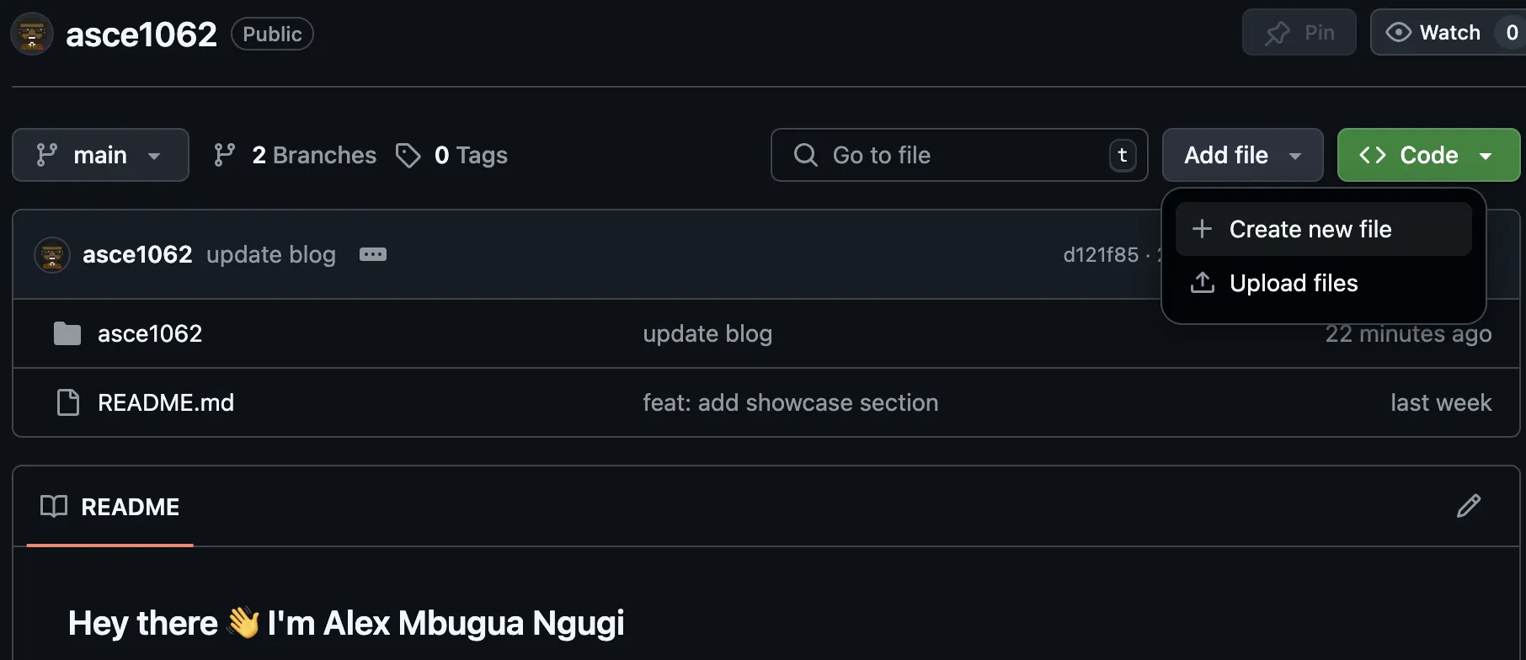Click the commit author avatar beside asce1062

click(x=52, y=254)
